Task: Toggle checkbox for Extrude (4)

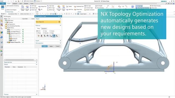Action: coord(10,39)
